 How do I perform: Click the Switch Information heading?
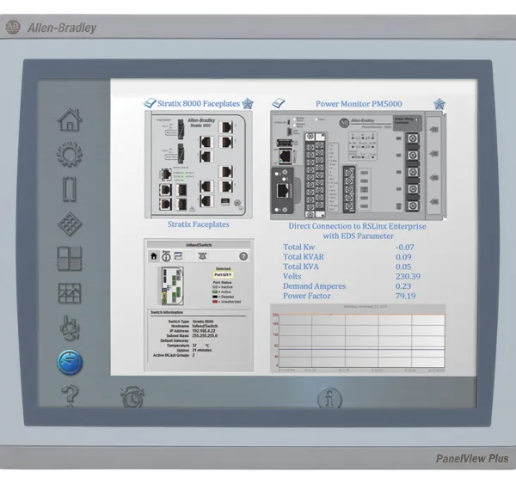point(167,312)
